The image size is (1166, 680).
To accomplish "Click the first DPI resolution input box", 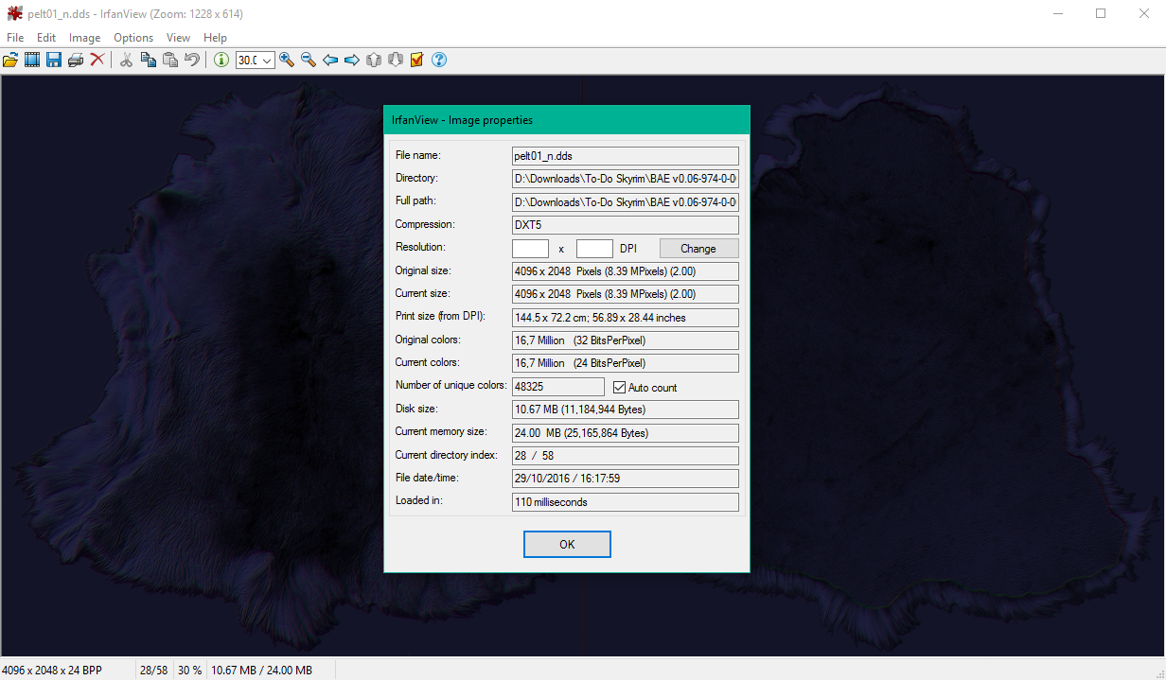I will [x=530, y=249].
